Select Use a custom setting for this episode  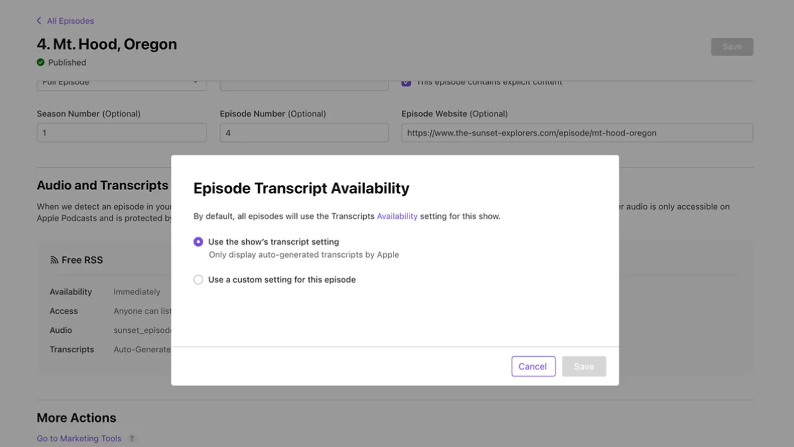[198, 280]
